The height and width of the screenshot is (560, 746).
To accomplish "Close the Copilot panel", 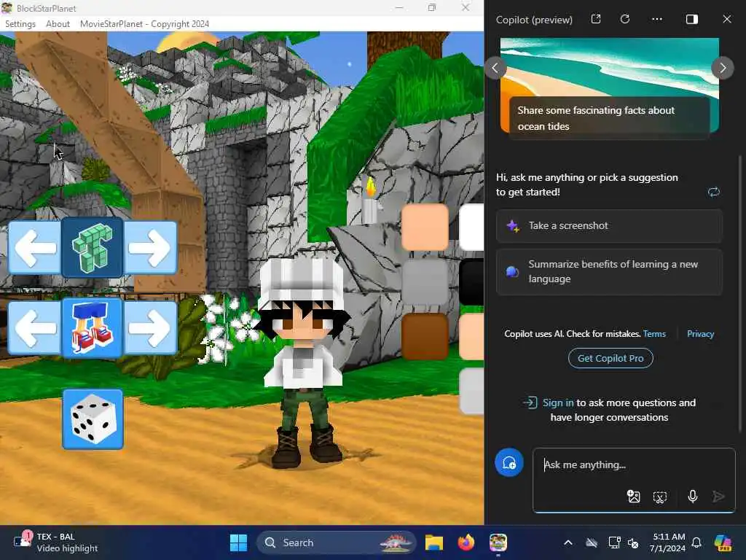I will [x=727, y=19].
